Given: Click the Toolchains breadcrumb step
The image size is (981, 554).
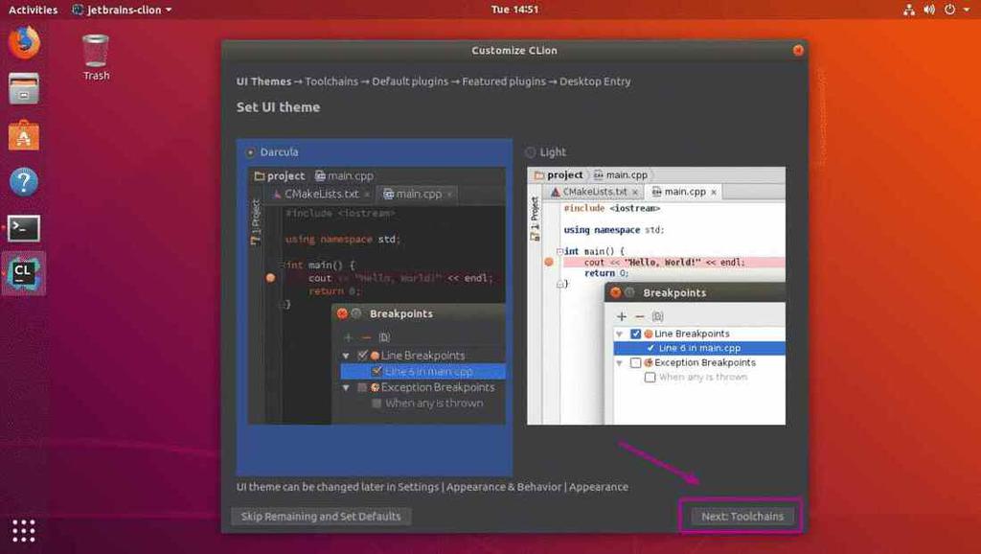Looking at the screenshot, I should click(331, 81).
